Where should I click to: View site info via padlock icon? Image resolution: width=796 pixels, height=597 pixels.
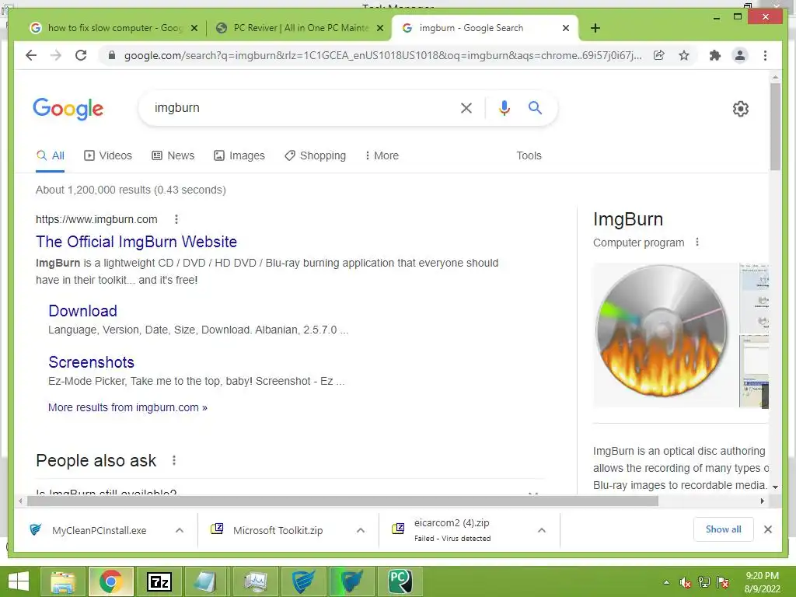click(112, 55)
